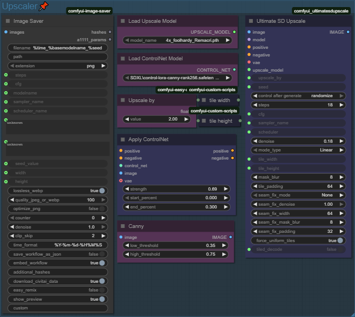This screenshot has height=317, width=355.
Task: Collapse the Image Saver node via its square icon
Action: coord(8,21)
